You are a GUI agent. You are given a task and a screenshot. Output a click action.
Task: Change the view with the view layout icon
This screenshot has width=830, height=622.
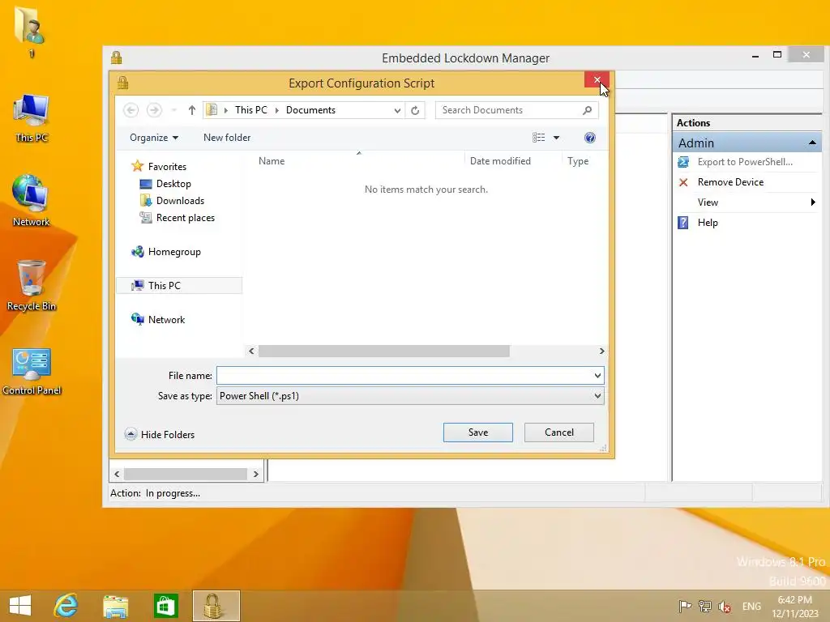[538, 138]
